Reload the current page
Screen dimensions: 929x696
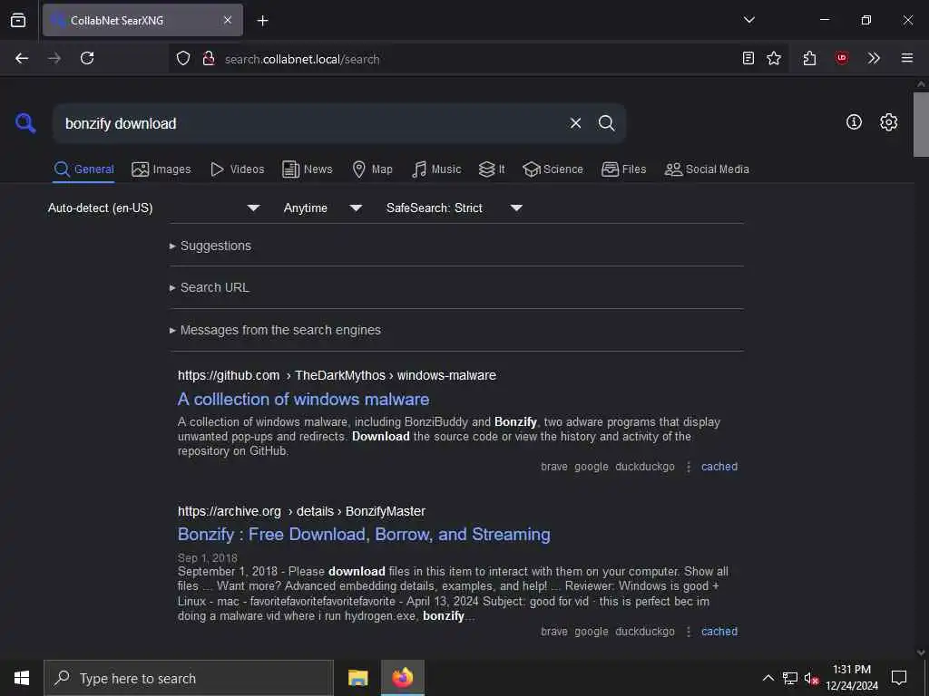pyautogui.click(x=87, y=58)
